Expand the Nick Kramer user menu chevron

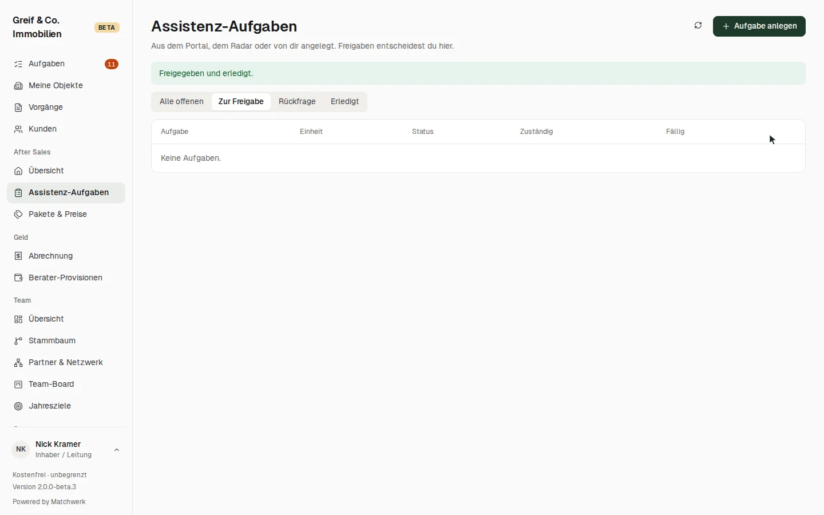pyautogui.click(x=117, y=450)
